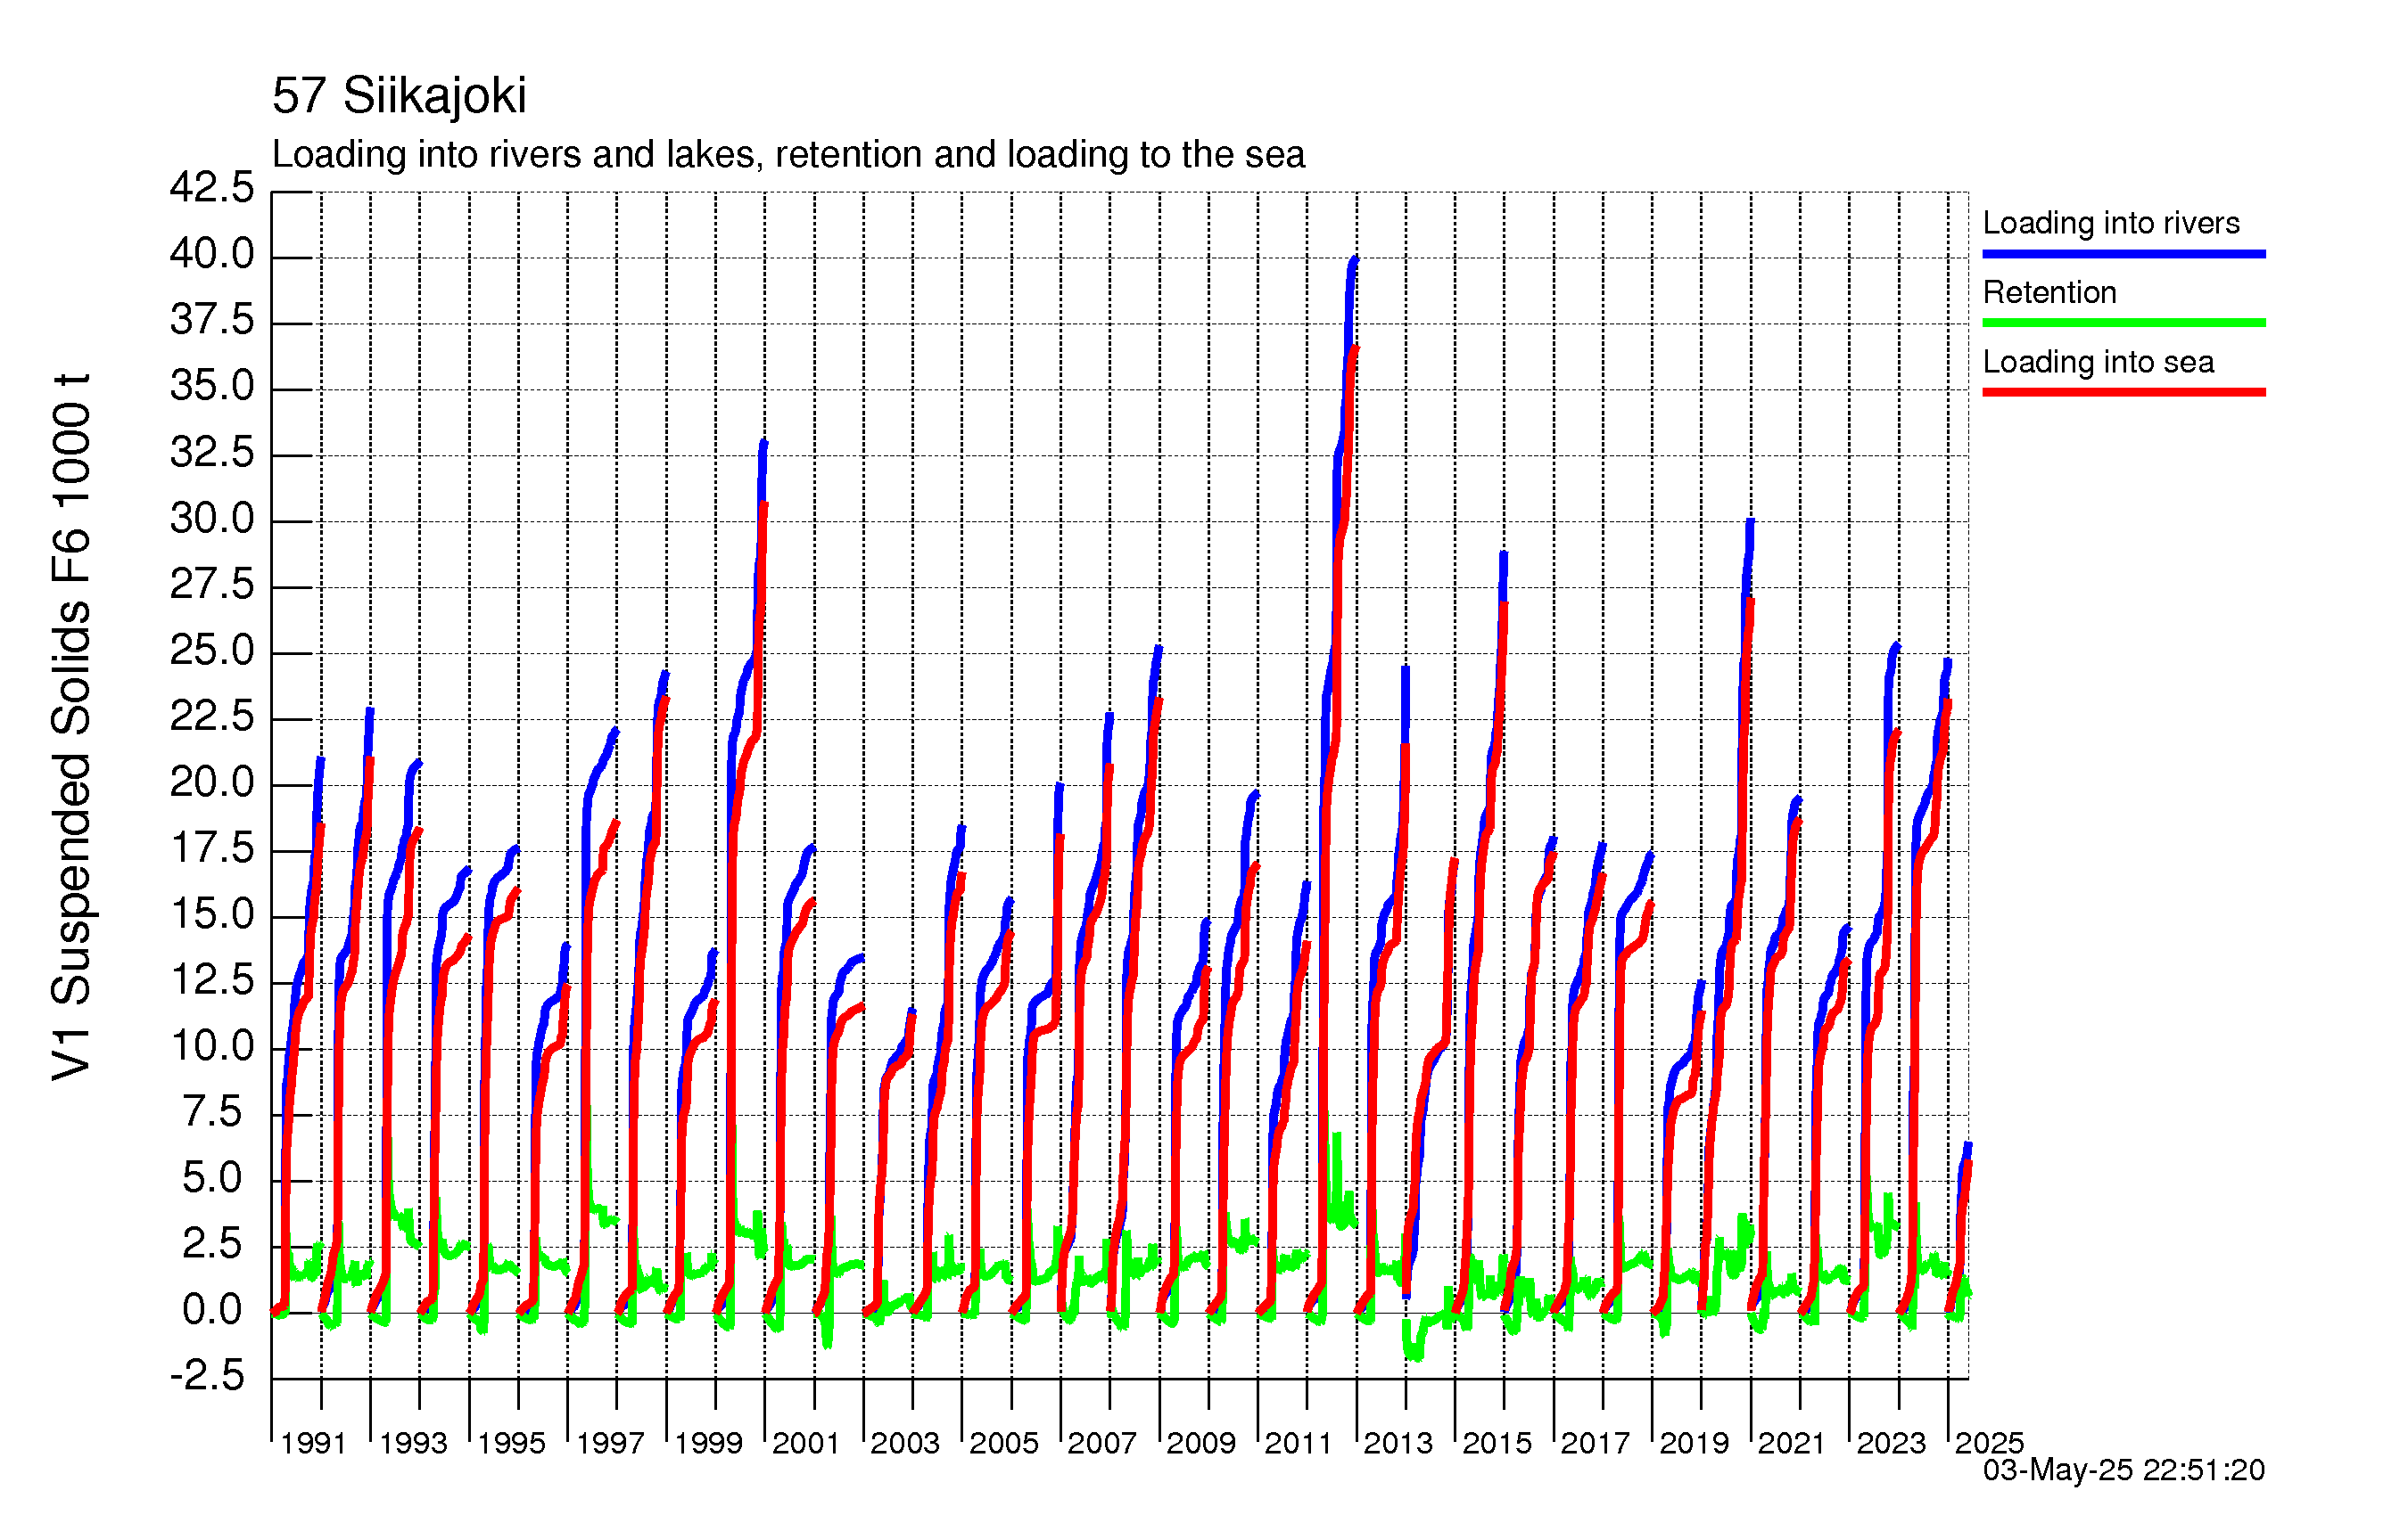Click the y-axis value 40.0
2408x1515 pixels.
pyautogui.click(x=211, y=254)
